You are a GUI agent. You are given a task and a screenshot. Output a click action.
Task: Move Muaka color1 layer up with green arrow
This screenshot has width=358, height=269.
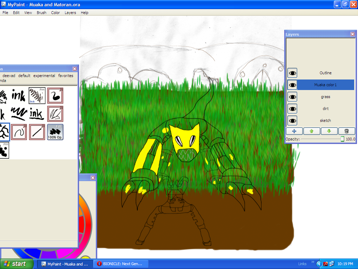(312, 131)
